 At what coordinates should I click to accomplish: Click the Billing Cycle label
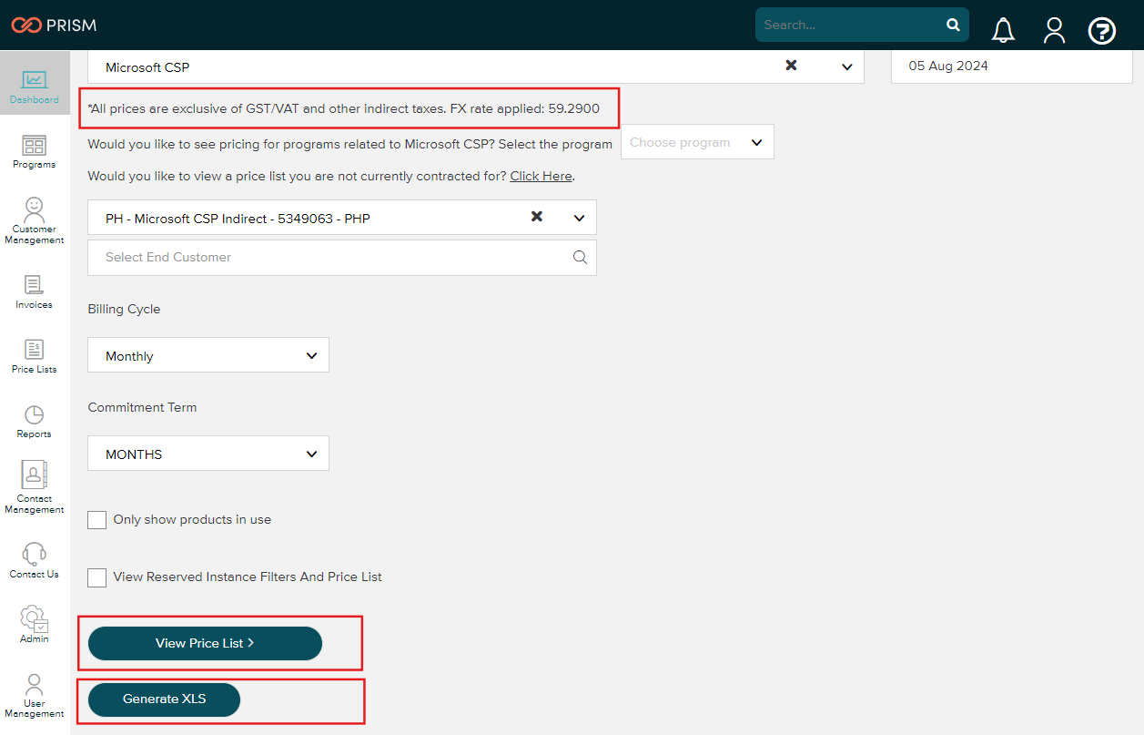tap(124, 309)
